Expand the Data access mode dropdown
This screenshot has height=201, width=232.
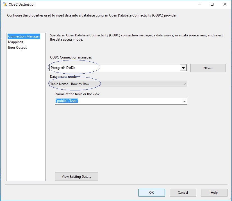pos(185,84)
